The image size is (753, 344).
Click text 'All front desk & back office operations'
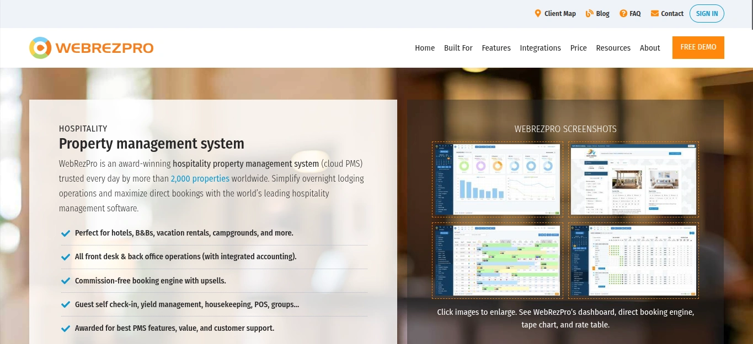pos(186,256)
